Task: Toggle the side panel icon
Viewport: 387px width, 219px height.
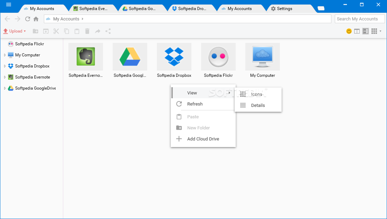Action: (366, 31)
